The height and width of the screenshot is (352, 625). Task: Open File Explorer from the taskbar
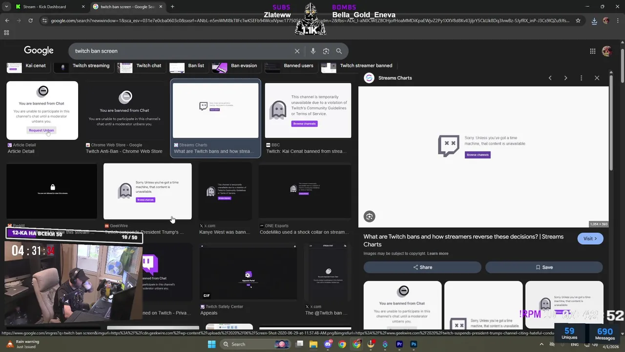[x=313, y=344]
